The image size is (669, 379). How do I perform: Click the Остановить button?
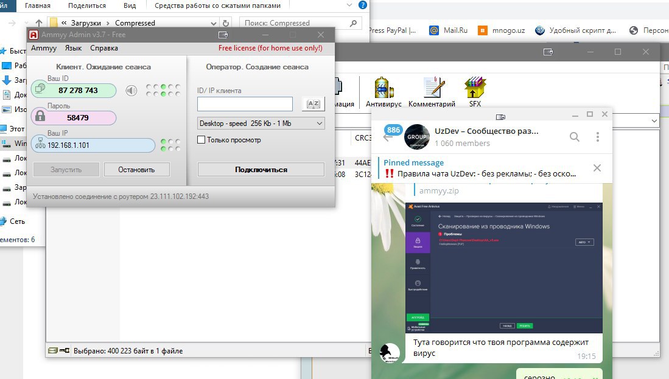point(136,170)
